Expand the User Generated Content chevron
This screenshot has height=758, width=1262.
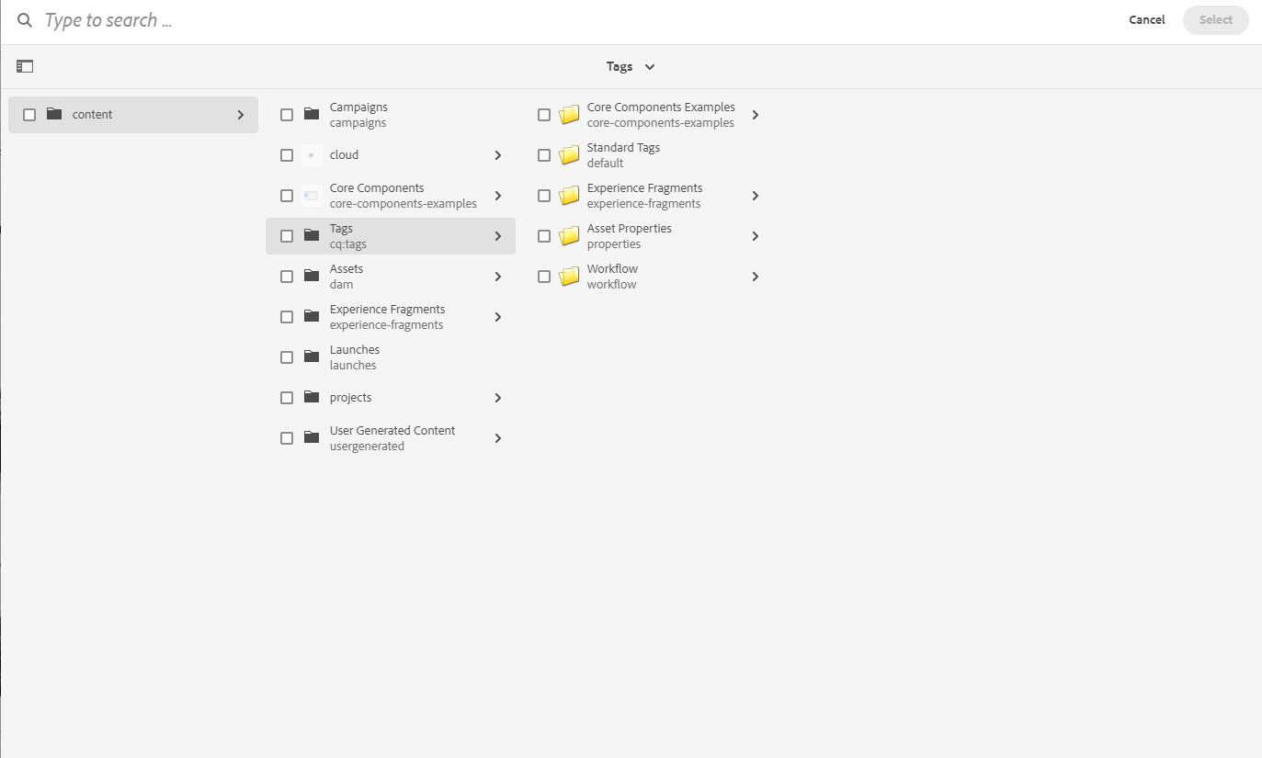[498, 438]
